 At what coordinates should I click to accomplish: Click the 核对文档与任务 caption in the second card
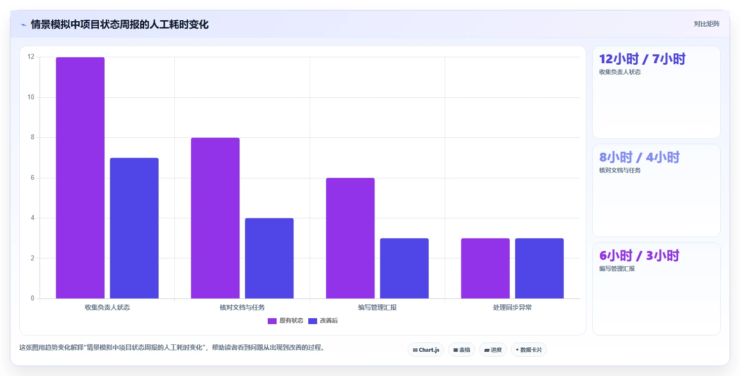pos(619,170)
